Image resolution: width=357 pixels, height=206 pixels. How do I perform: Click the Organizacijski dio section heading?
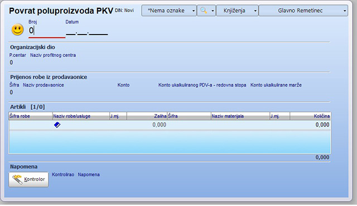[x=32, y=47]
